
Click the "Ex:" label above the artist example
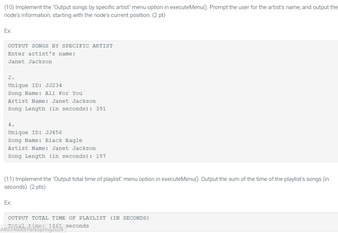coord(8,31)
